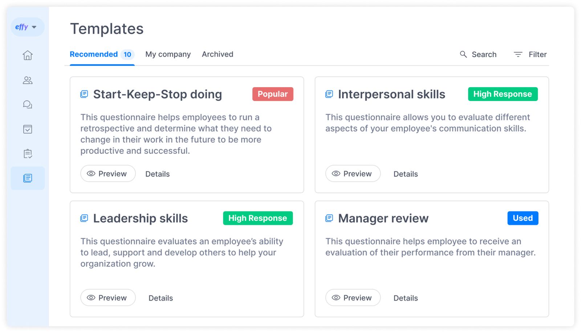Screen dimensions: 581x333
Task: Preview the Interpersonal skills template
Action: [353, 174]
